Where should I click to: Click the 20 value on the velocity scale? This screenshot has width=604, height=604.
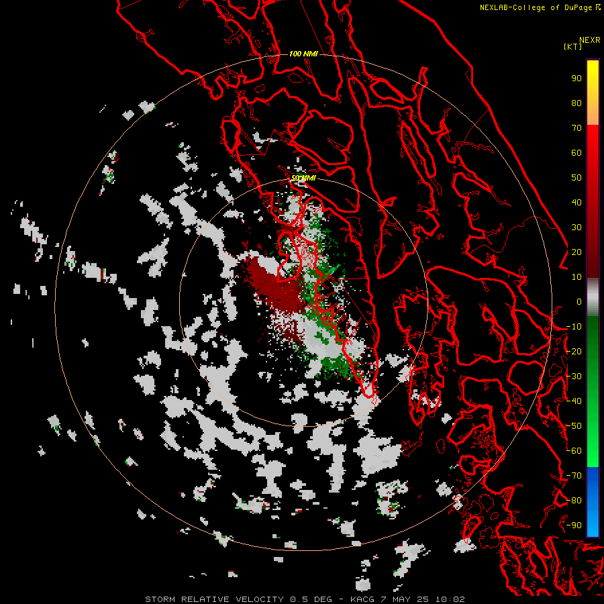point(576,252)
